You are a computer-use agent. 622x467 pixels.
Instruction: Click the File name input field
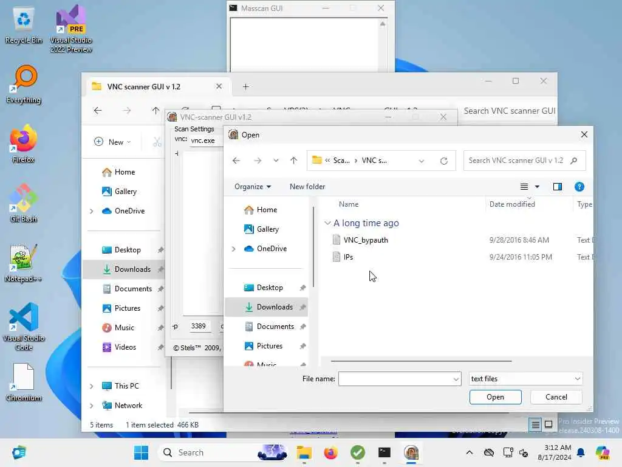tap(395, 379)
